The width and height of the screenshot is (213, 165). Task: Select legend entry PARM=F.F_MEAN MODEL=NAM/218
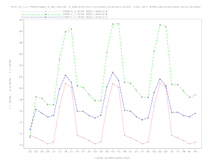coord(85,14)
